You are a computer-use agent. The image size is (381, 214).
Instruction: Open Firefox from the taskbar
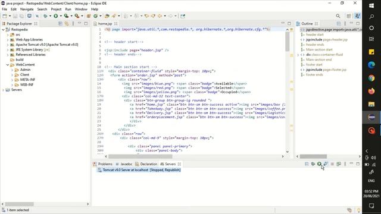[371, 91]
